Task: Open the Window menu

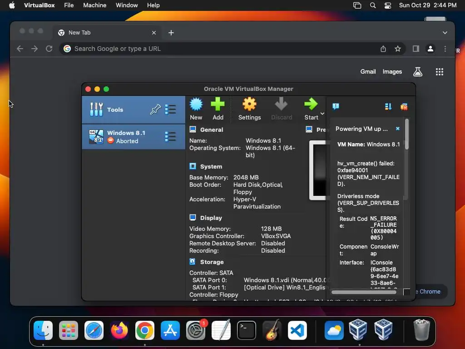Action: [x=127, y=5]
